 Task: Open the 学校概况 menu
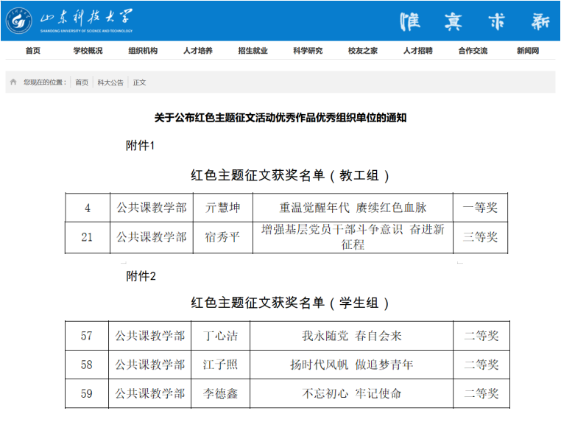[88, 51]
